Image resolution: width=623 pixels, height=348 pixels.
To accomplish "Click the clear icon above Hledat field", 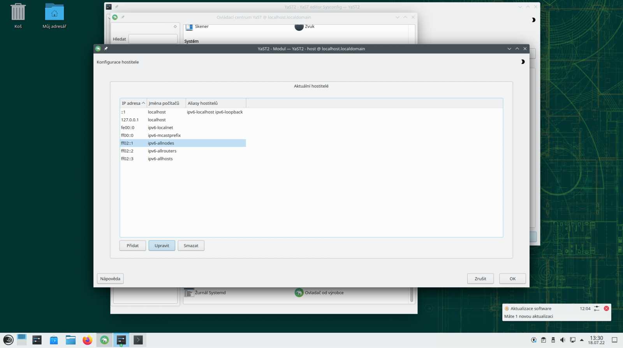I will coord(175,26).
